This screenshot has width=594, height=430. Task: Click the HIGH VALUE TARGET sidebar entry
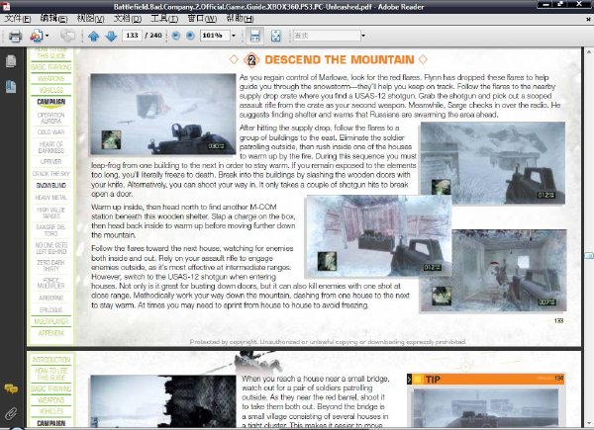pyautogui.click(x=51, y=213)
